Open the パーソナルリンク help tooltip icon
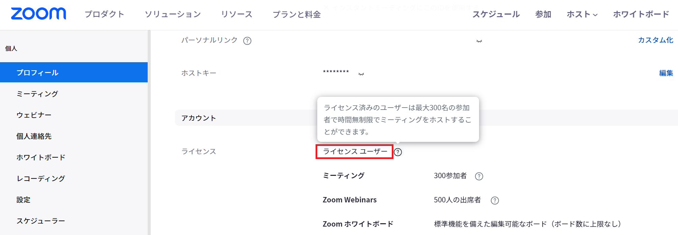 [x=248, y=40]
